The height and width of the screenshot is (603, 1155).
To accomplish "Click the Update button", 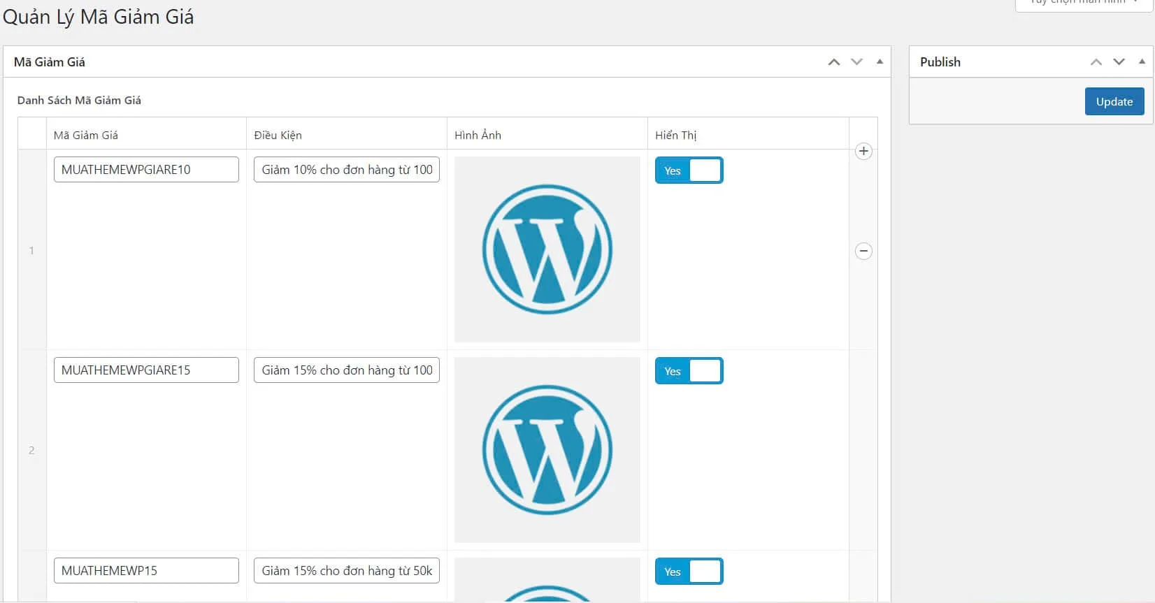I will click(x=1114, y=101).
